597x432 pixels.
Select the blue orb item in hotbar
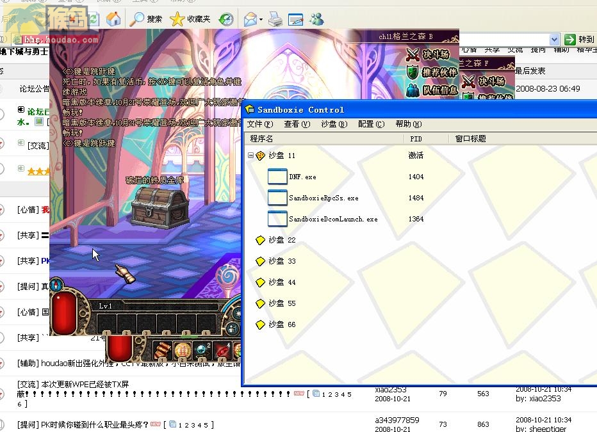202,350
